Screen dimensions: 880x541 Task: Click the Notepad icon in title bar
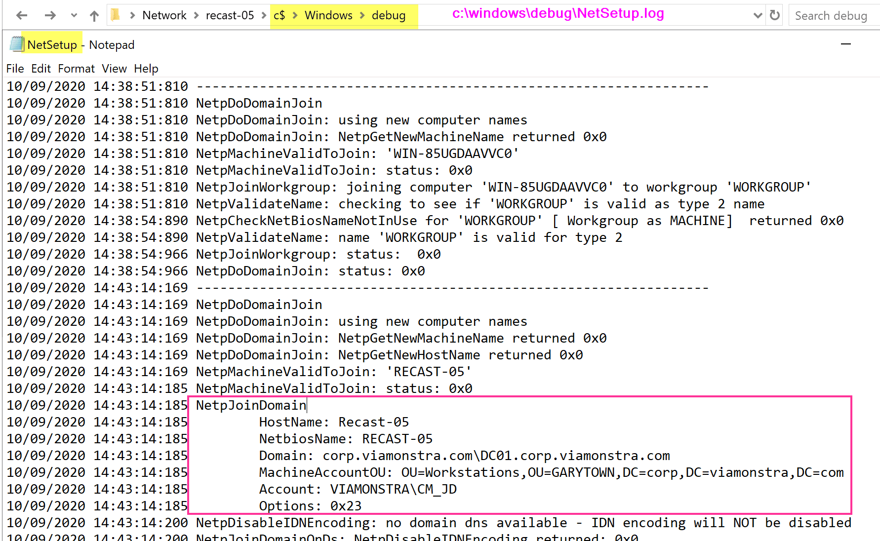point(16,44)
